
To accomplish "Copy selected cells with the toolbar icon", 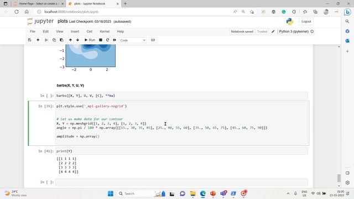I will [x=54, y=40].
